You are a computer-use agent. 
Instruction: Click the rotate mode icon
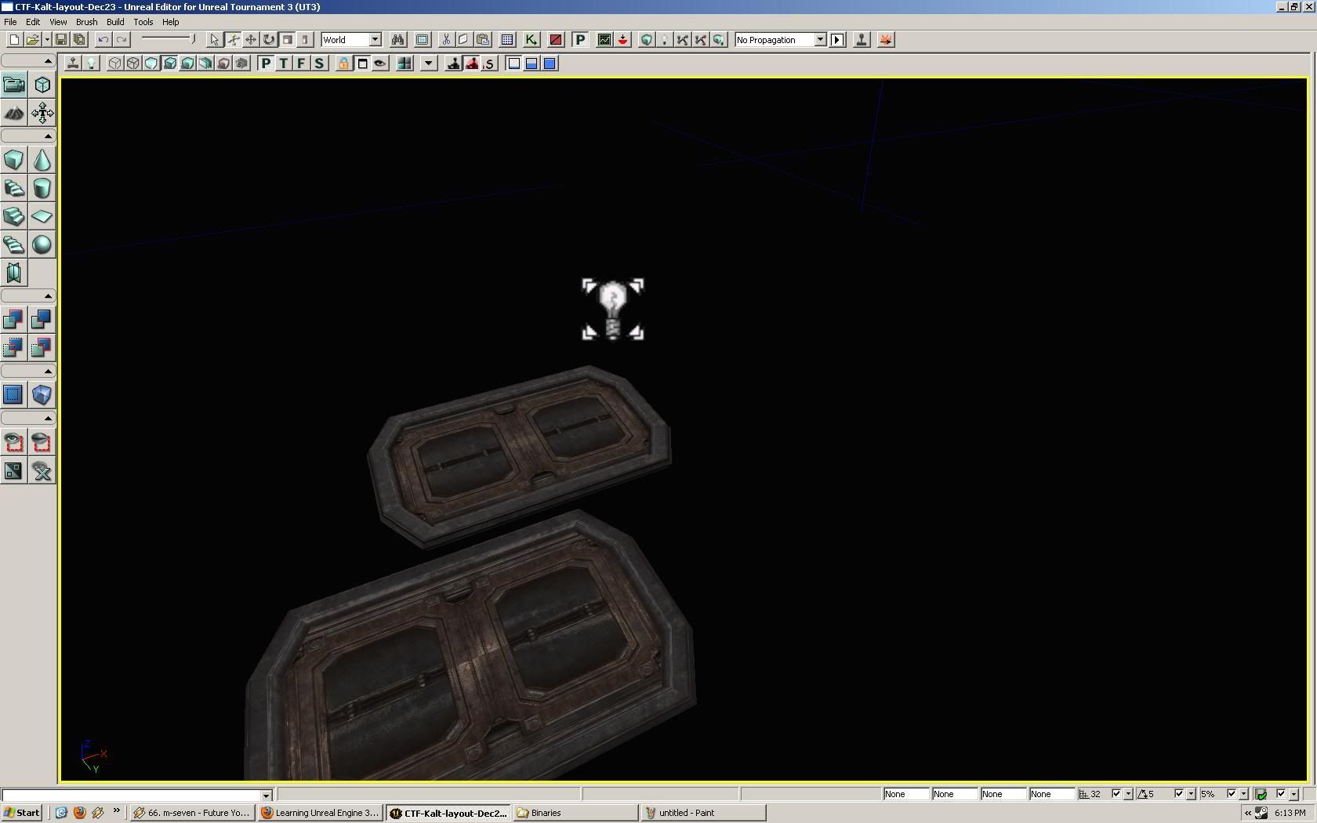pyautogui.click(x=269, y=40)
